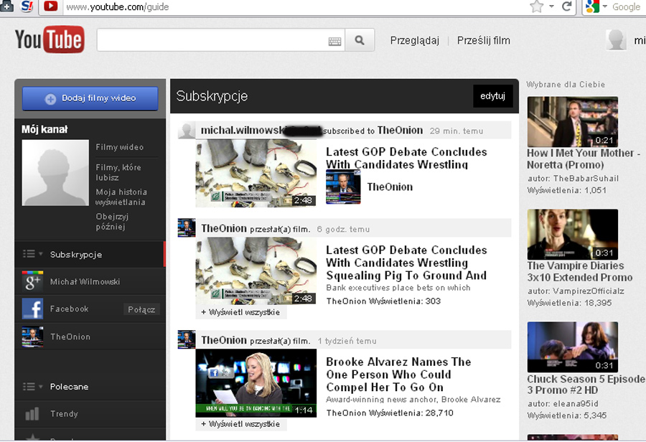
Task: Open Prześlij film upload page
Action: pyautogui.click(x=483, y=40)
